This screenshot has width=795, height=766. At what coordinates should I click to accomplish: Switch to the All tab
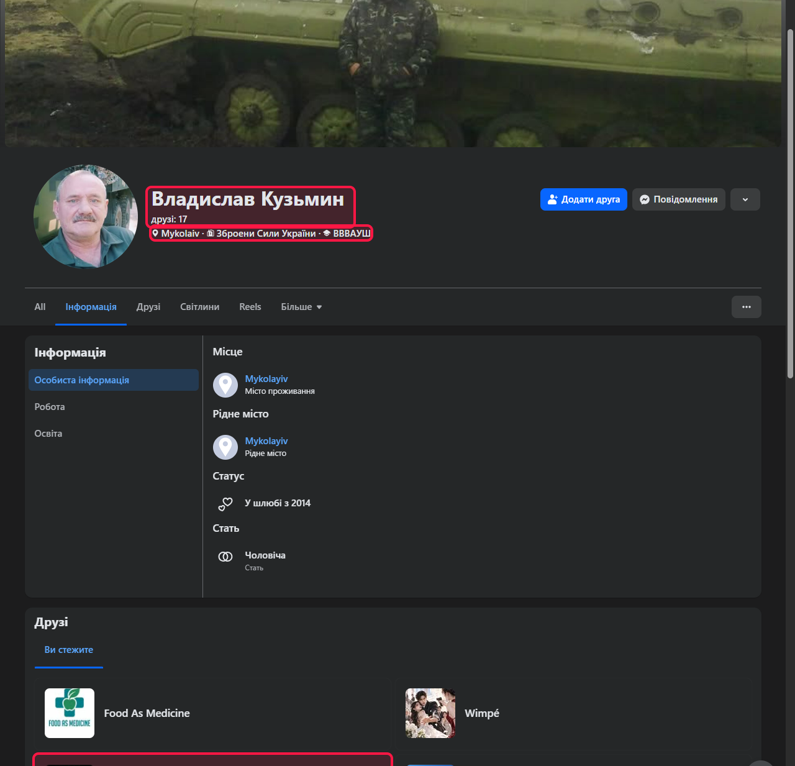pyautogui.click(x=40, y=307)
